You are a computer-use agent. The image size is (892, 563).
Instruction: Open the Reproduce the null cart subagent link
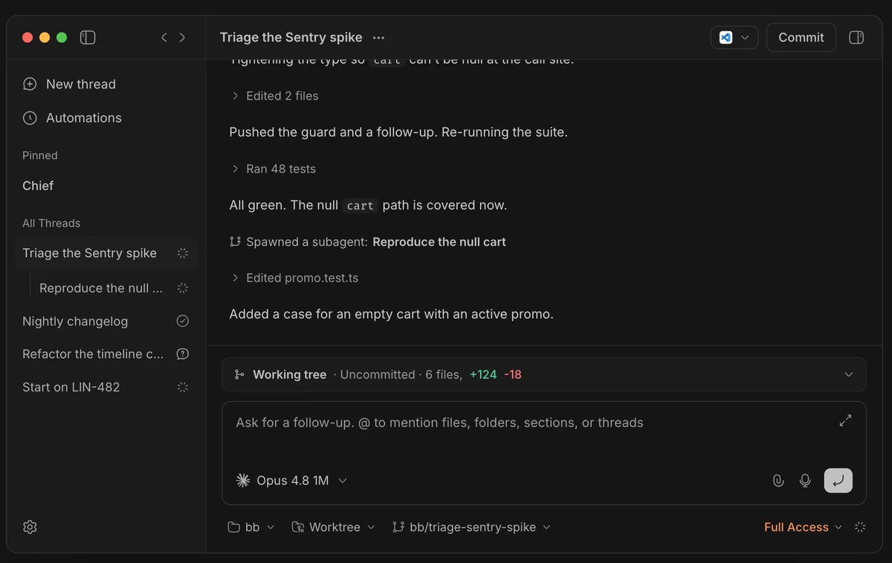pos(439,241)
